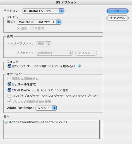Click the info icon in the 警告 box
Screen dimensions: 132x144
tap(6, 122)
